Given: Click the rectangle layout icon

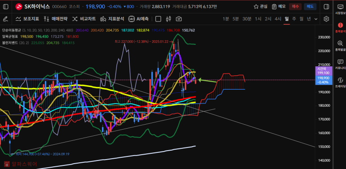Looking at the screenshot, I should coord(158,19).
